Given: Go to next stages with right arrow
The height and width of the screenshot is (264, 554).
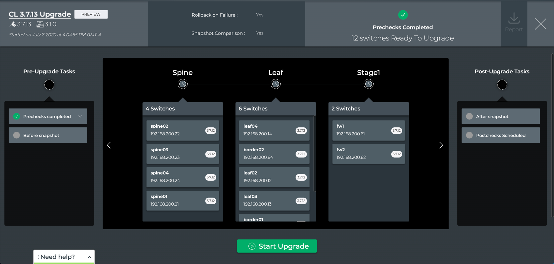Looking at the screenshot, I should (x=441, y=145).
